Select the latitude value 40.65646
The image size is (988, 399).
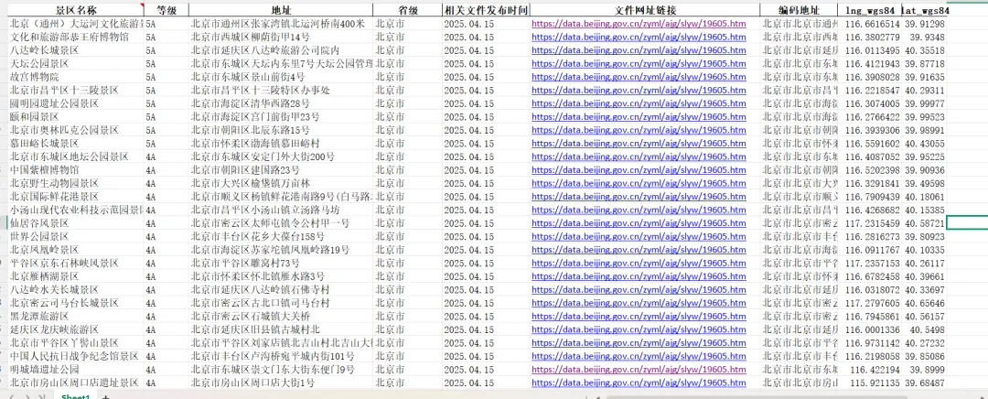tap(924, 303)
